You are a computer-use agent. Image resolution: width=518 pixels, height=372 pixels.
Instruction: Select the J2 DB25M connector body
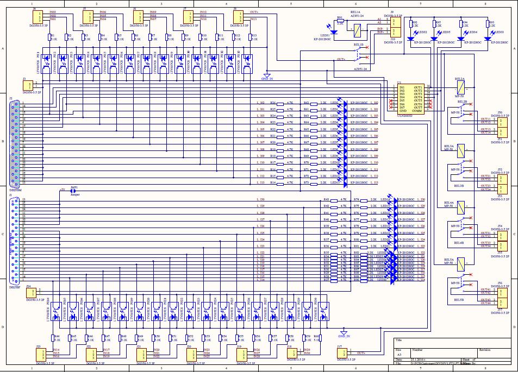15,144
